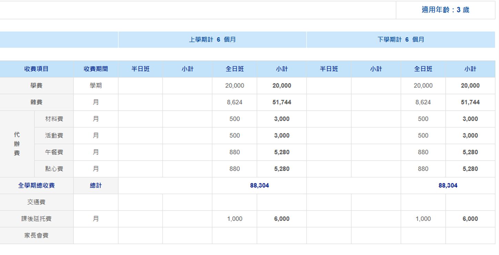The width and height of the screenshot is (499, 255).
Task: Select the 上學期計 6 個月 header
Action: pyautogui.click(x=212, y=40)
